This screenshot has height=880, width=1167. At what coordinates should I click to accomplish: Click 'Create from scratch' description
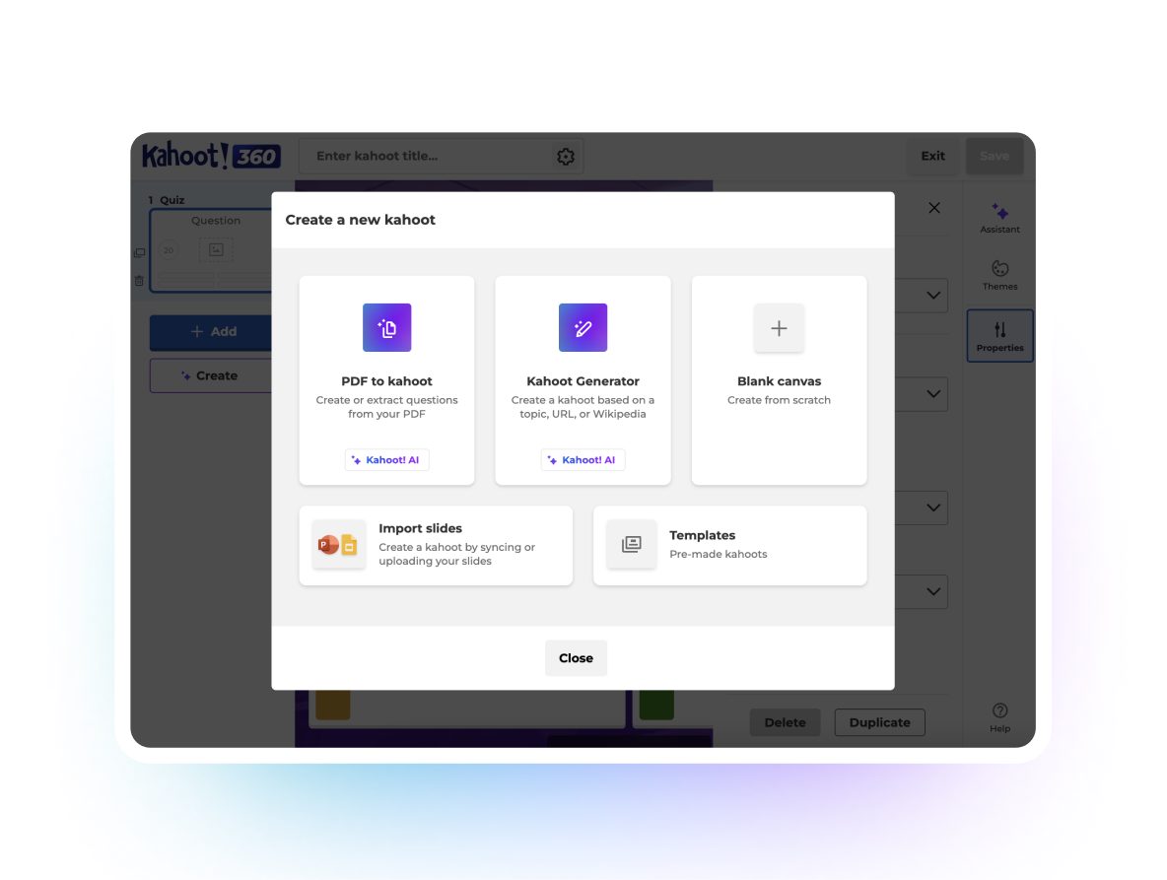coord(779,400)
